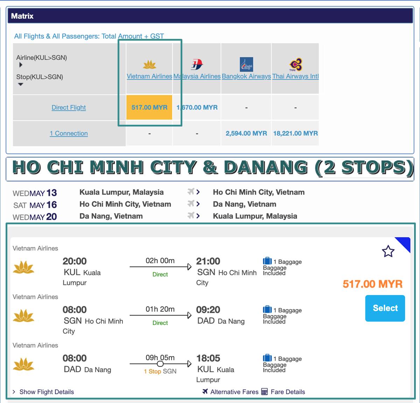Click the WED MAY 20 date

pos(35,217)
